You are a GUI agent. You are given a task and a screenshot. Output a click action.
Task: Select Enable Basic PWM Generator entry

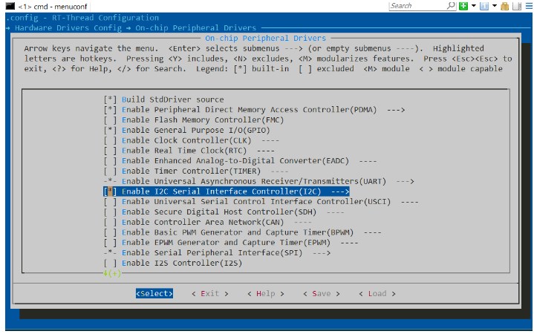pyautogui.click(x=238, y=232)
